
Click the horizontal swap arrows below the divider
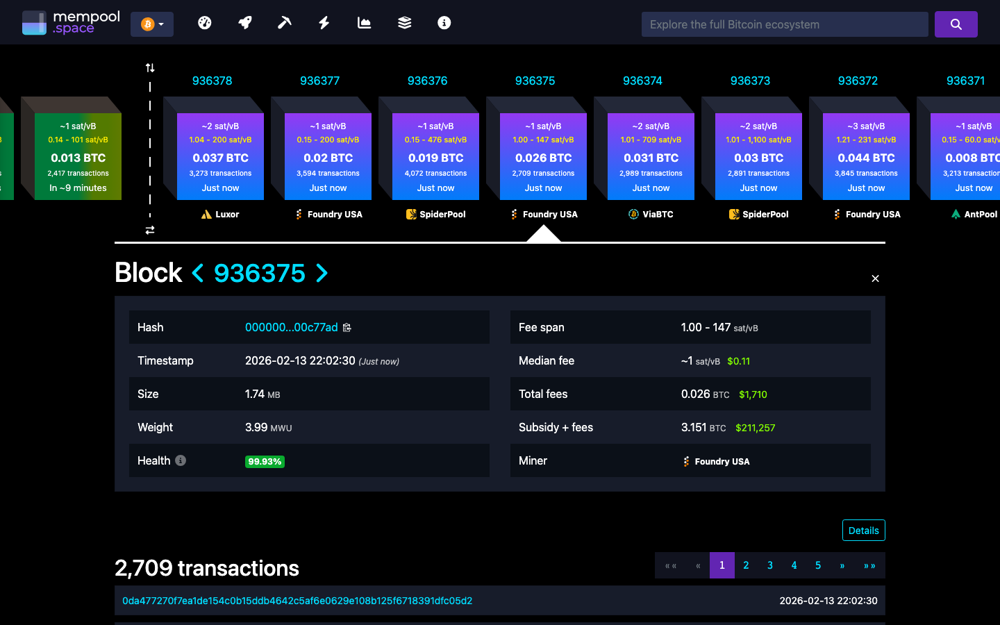pyautogui.click(x=149, y=229)
